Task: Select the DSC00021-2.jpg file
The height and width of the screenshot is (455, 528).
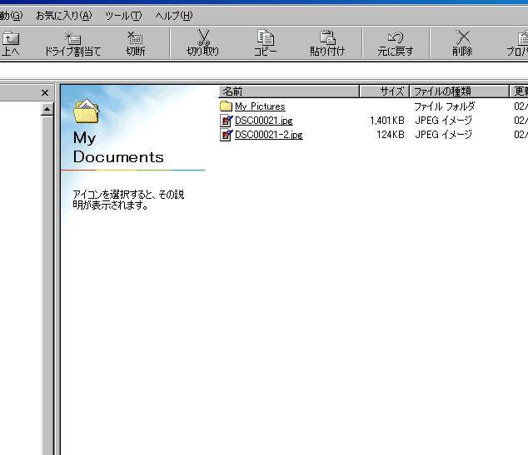Action: [x=268, y=135]
